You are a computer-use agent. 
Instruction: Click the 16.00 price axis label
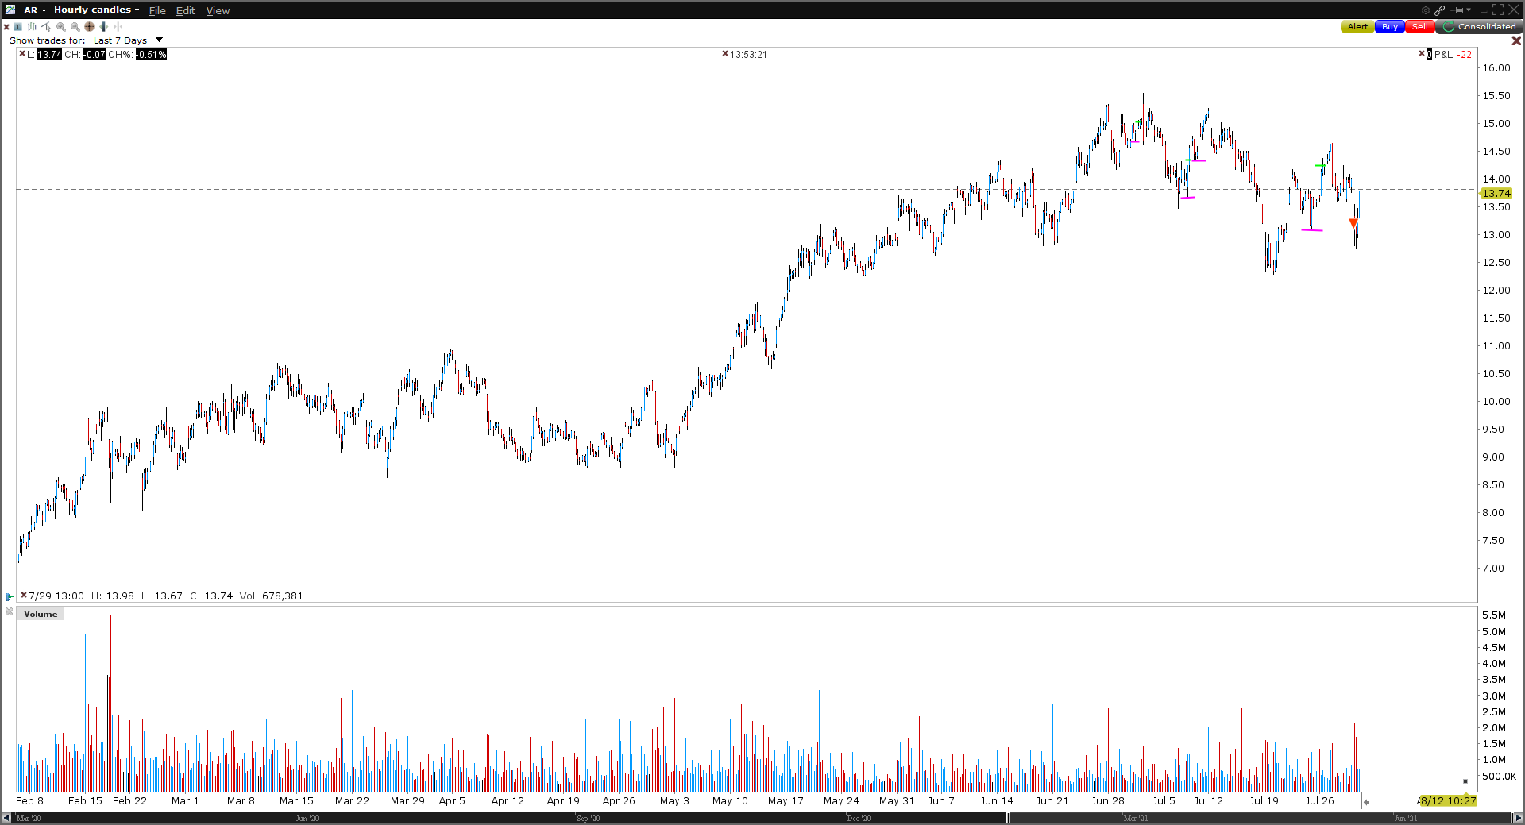[1496, 67]
